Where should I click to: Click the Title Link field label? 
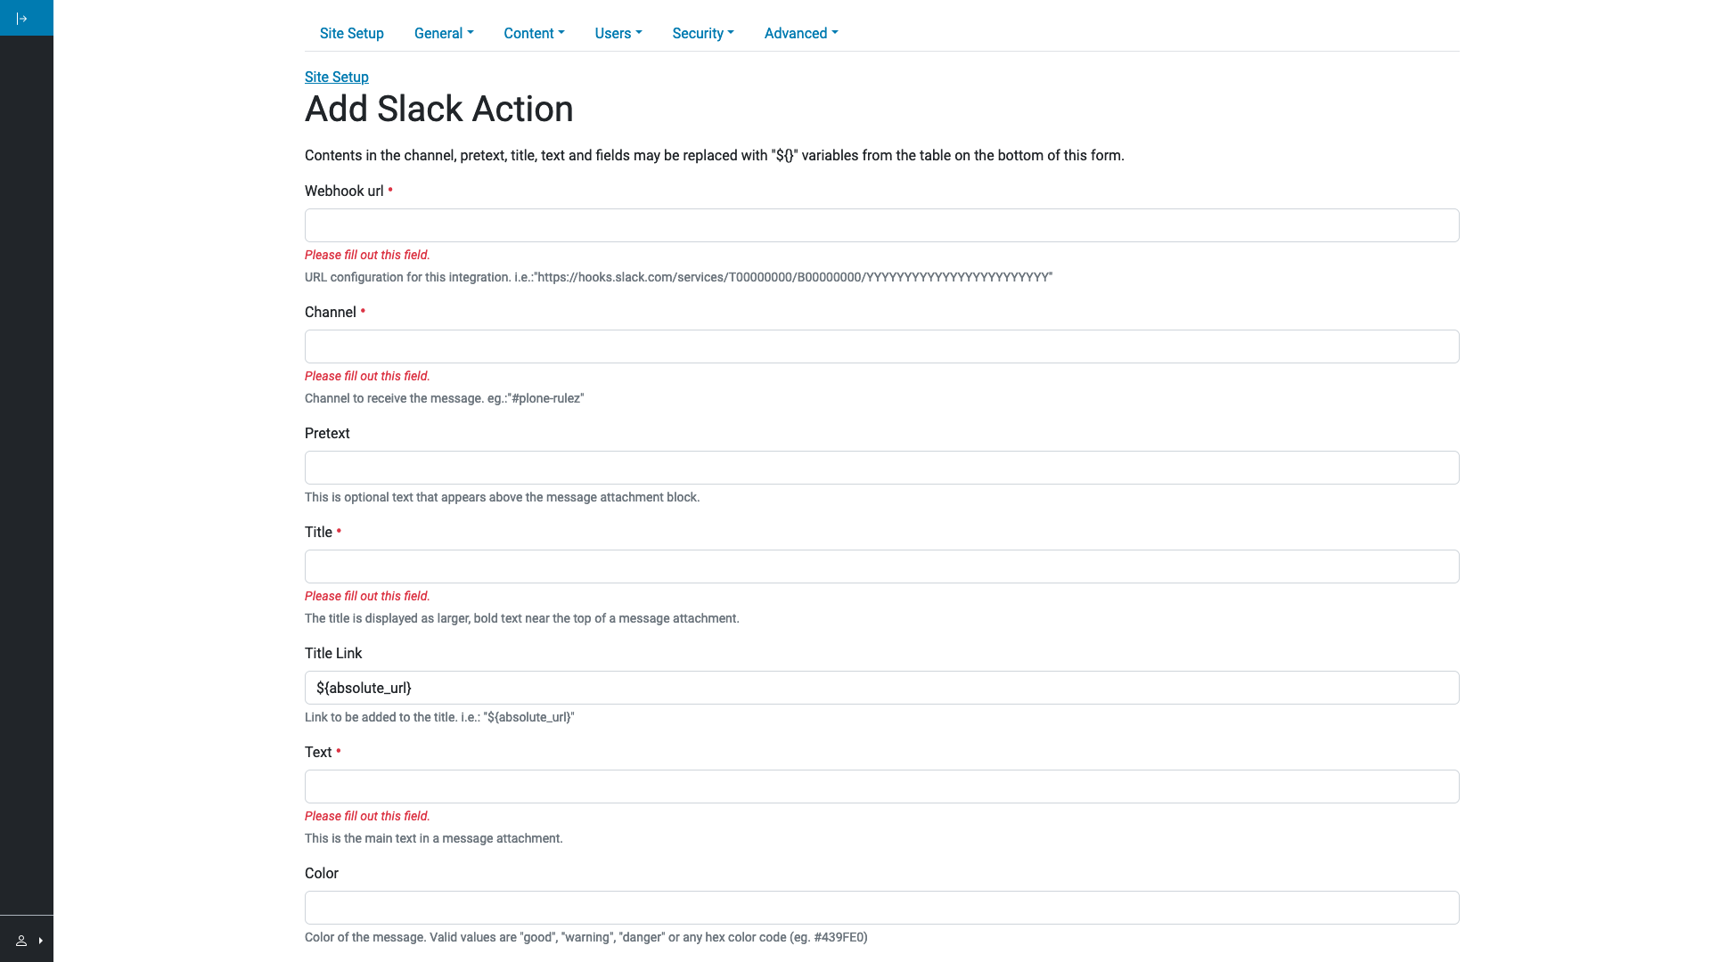(333, 653)
